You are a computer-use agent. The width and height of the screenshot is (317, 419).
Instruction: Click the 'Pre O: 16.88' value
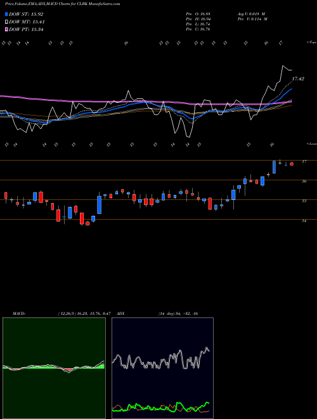(198, 14)
